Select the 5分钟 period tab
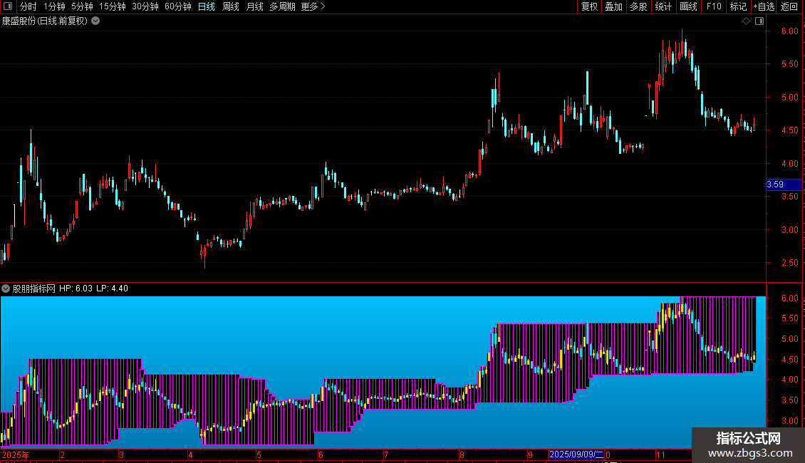 pyautogui.click(x=82, y=6)
